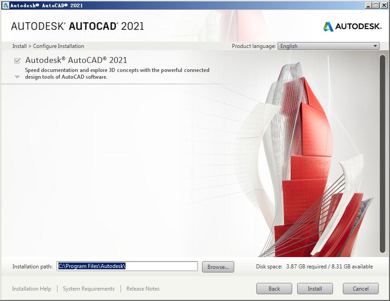The width and height of the screenshot is (390, 301).
Task: Click the 'Product language:' label
Action: point(254,46)
